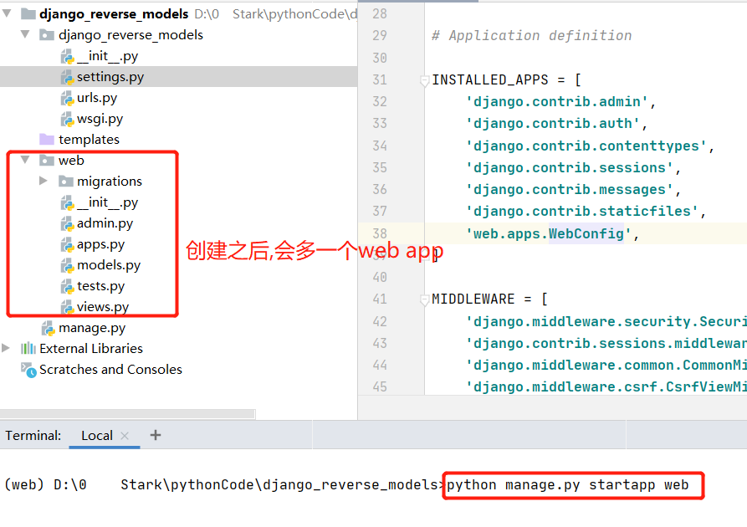Screen dimensions: 747x527
Task: Click the Python icon of views.py
Action: pos(67,306)
